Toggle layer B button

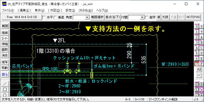click(x=201, y=42)
